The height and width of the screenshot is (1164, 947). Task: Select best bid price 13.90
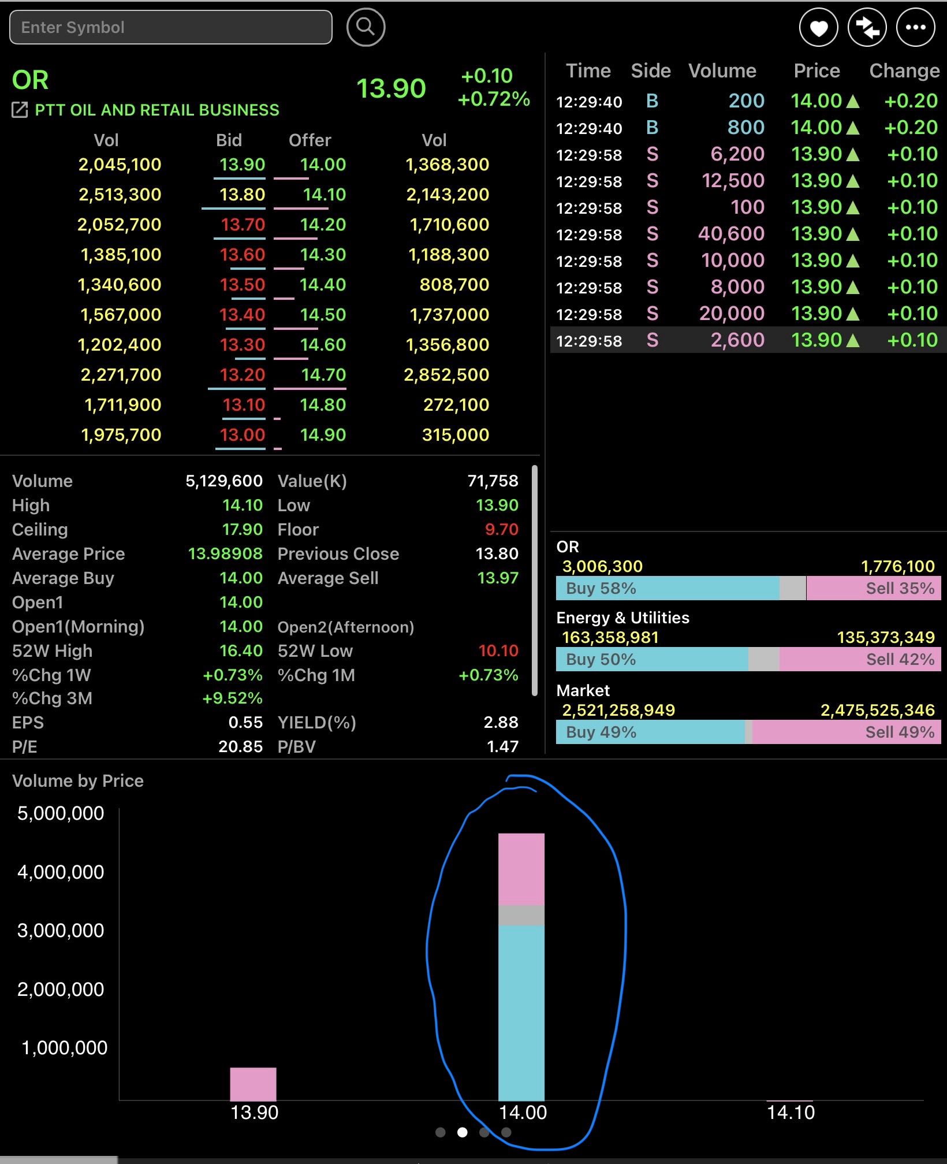(242, 165)
